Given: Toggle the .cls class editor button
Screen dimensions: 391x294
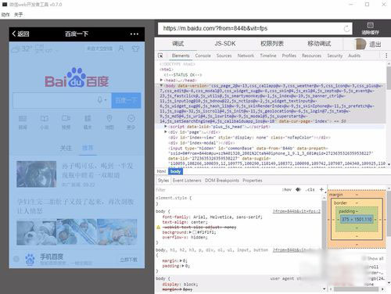Looking at the screenshot, I should coord(310,189).
